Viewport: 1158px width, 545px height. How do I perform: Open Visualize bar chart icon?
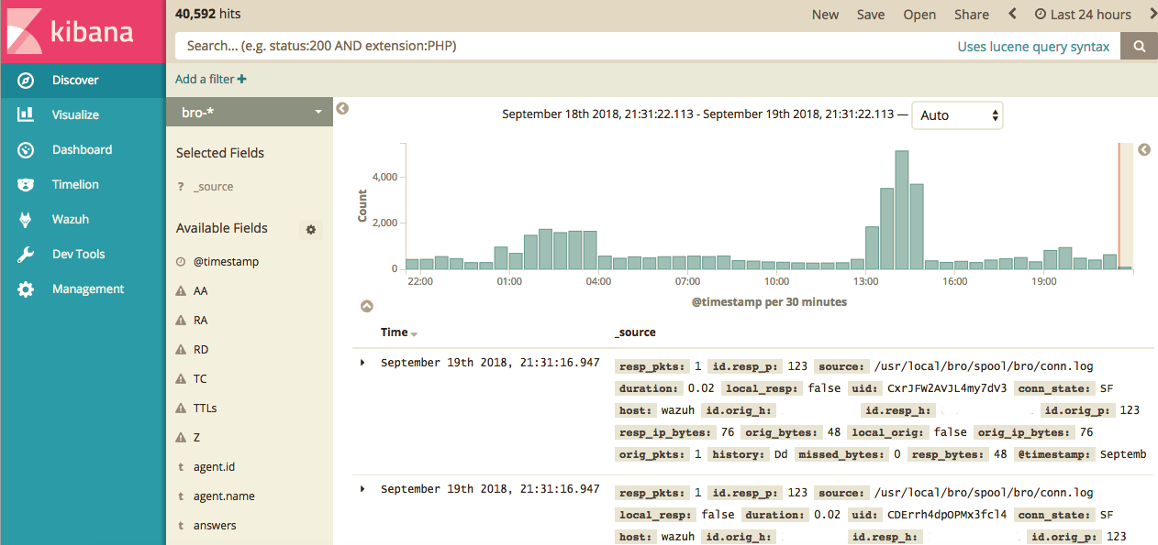(x=26, y=115)
